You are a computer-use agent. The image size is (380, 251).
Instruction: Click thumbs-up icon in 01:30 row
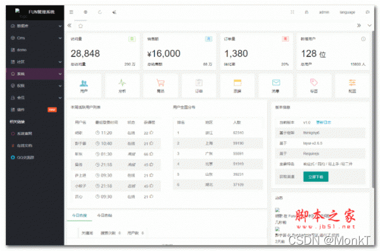151,154
